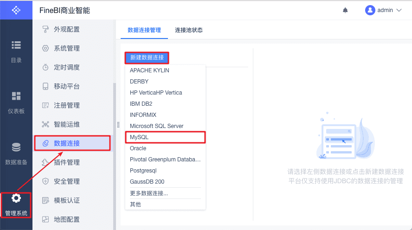The height and width of the screenshot is (230, 412).
Task: Click the 安全管理 shield icon
Action: [x=45, y=181]
